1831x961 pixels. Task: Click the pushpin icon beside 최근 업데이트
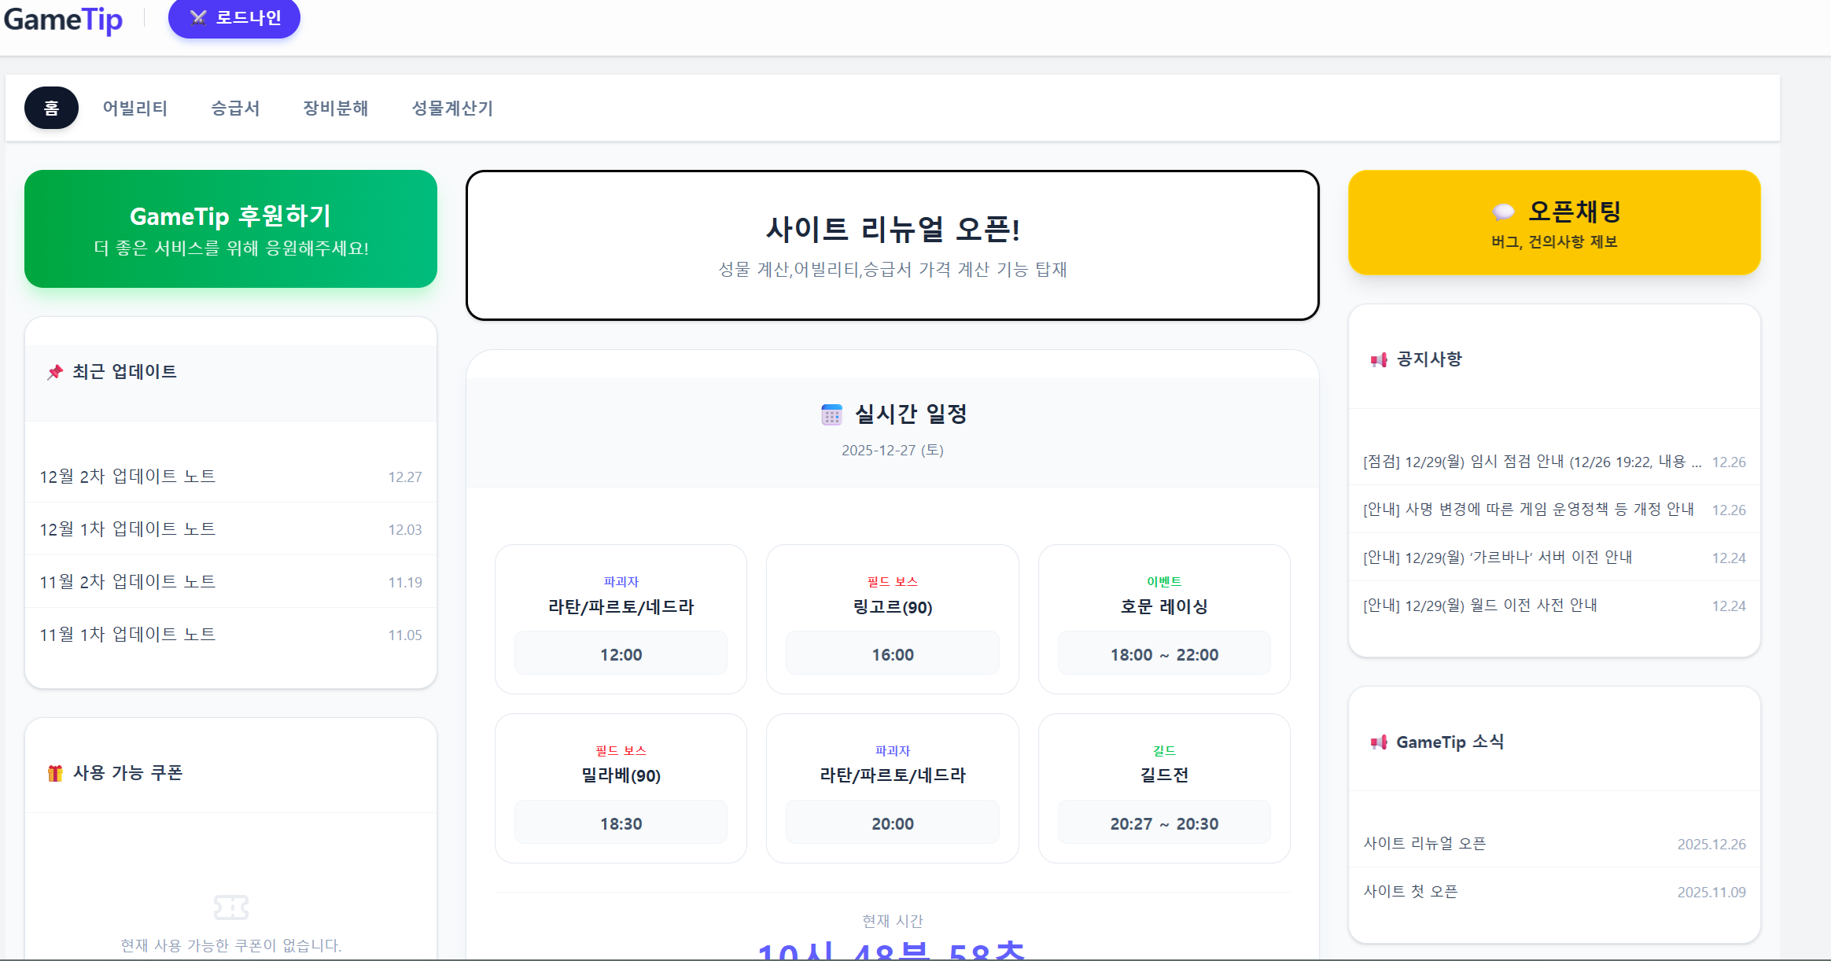(x=55, y=372)
